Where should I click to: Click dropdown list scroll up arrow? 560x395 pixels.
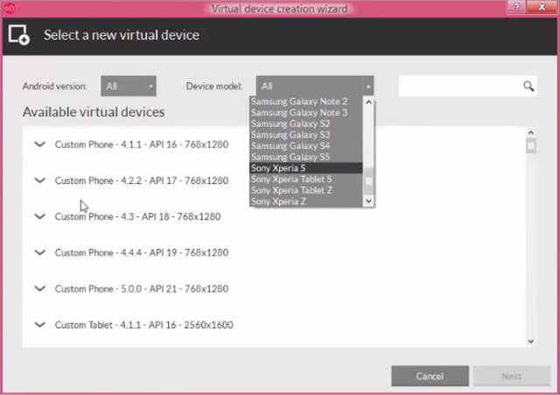coord(368,102)
